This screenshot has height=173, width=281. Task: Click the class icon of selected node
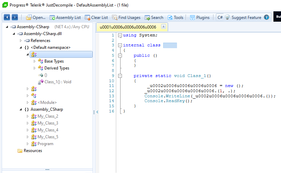(34, 54)
